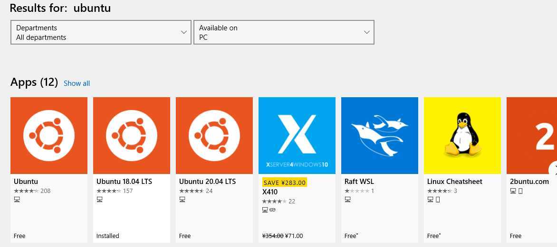Click the PC device icon under Ubuntu 18.04 LTS

99,200
